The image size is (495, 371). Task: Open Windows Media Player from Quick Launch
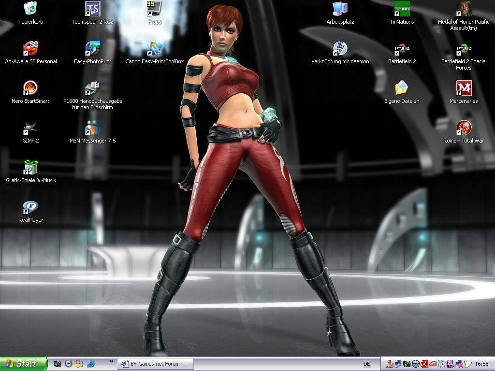(x=69, y=364)
